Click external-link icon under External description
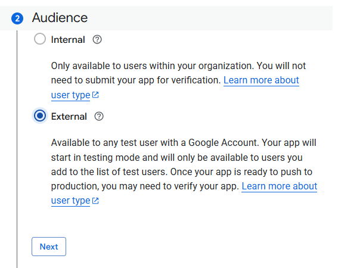 coord(95,201)
